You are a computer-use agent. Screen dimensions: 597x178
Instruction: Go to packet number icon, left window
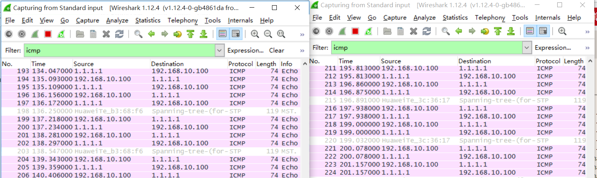(x=178, y=34)
